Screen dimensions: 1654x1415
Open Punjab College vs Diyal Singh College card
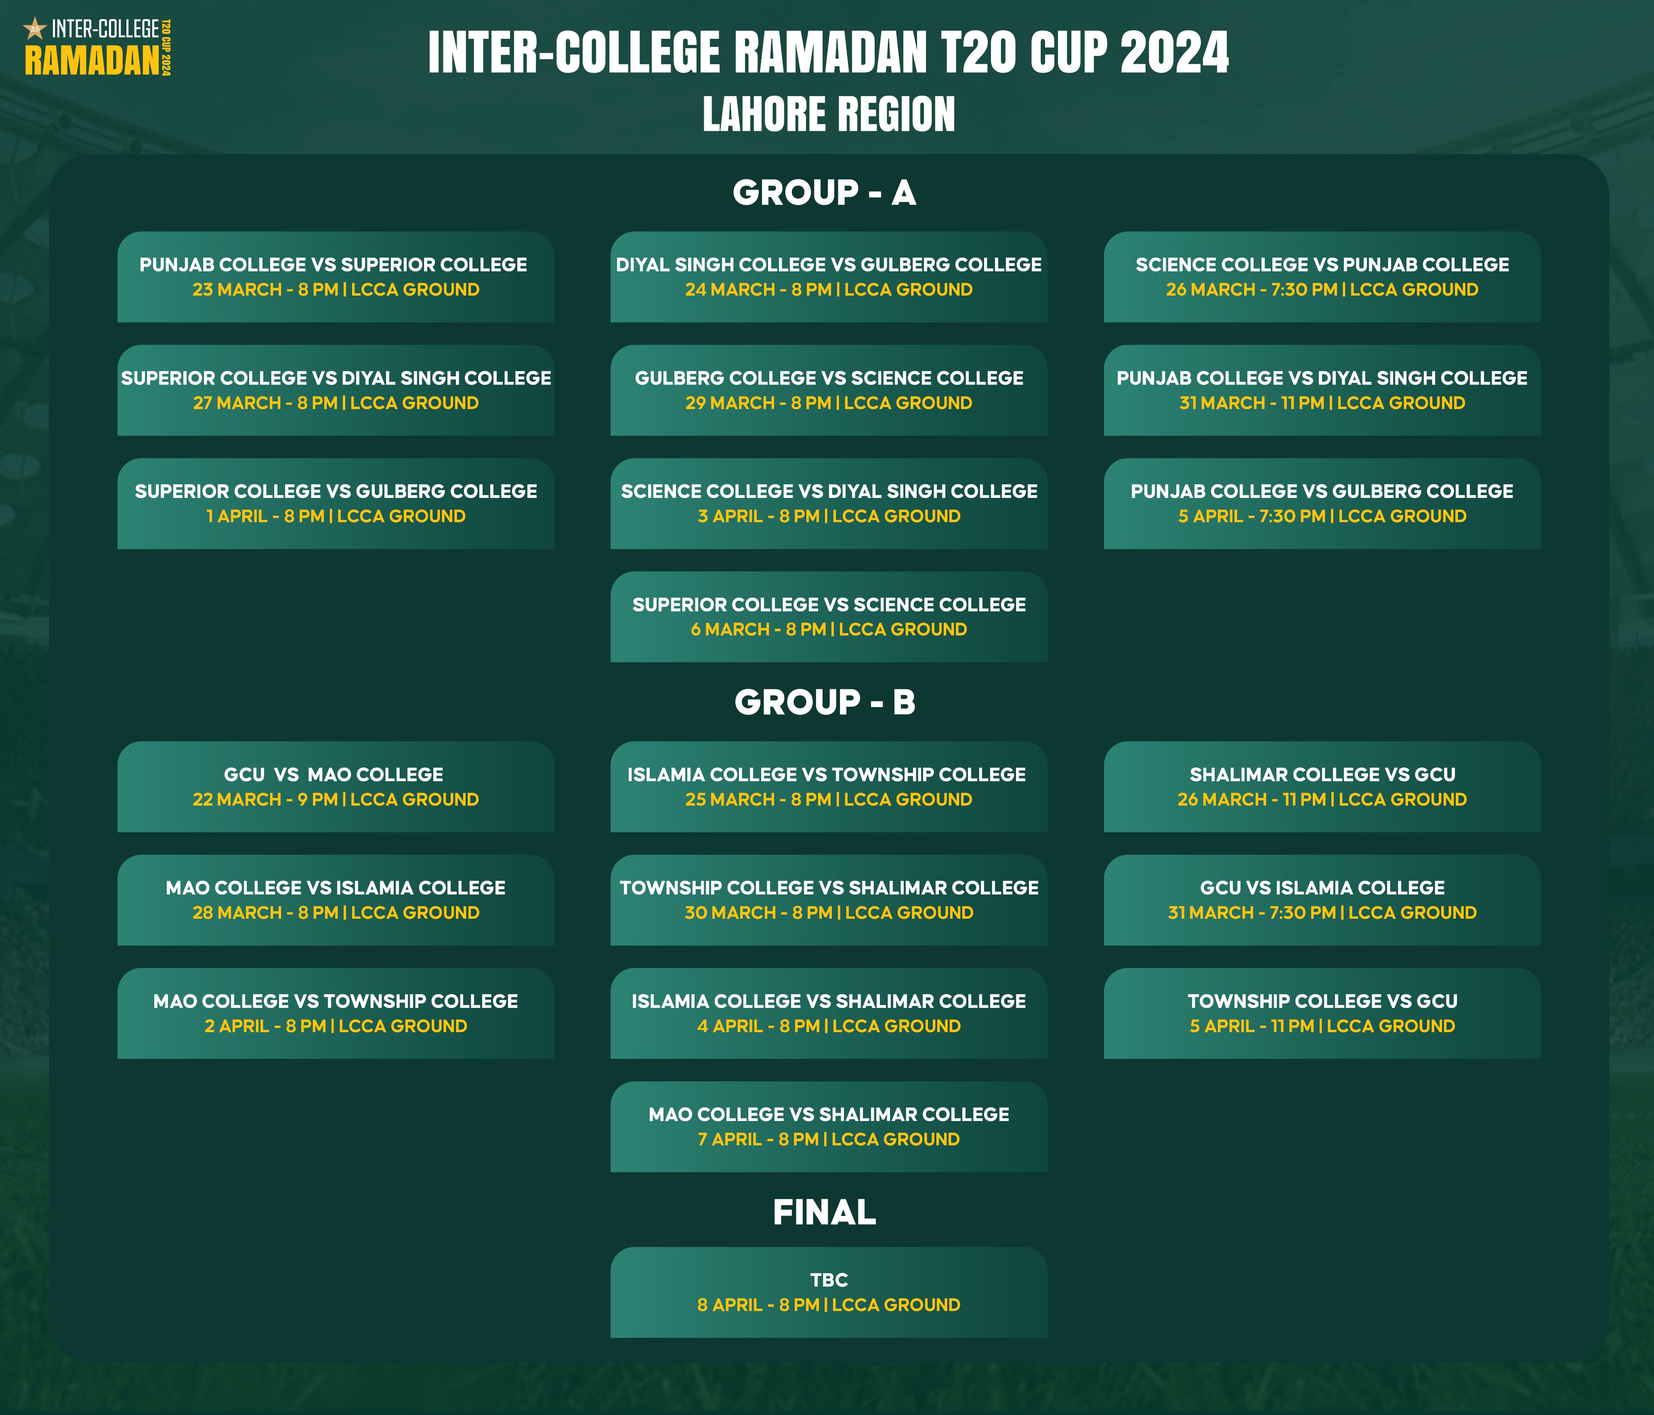(x=1322, y=390)
